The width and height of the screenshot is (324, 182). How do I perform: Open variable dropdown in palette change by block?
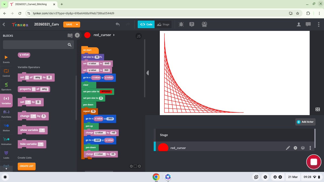(x=33, y=116)
